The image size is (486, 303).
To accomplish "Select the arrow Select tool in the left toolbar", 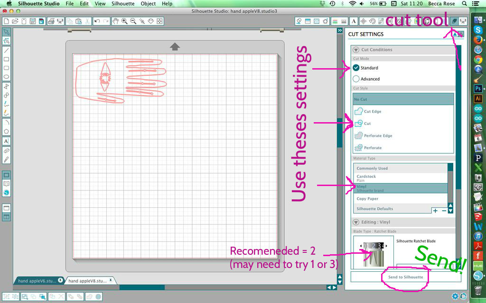I will point(6,32).
